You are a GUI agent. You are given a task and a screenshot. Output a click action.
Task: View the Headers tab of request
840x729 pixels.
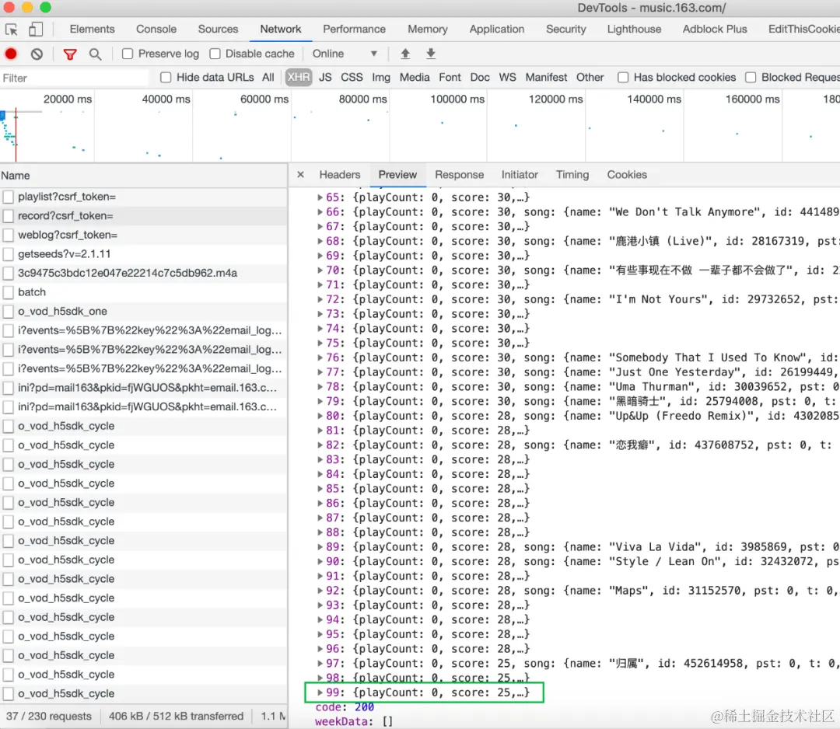click(x=340, y=175)
